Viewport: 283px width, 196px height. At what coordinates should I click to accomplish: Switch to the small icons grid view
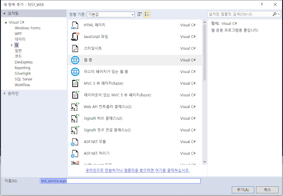(140, 14)
